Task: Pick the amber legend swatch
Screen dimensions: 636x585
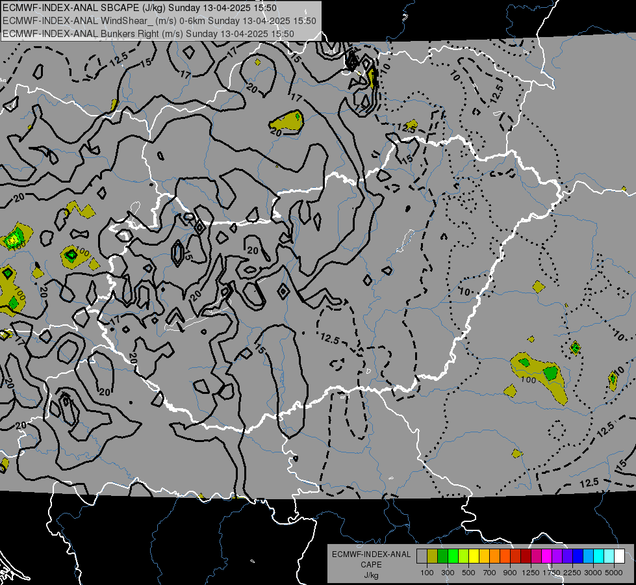Action: (x=484, y=556)
